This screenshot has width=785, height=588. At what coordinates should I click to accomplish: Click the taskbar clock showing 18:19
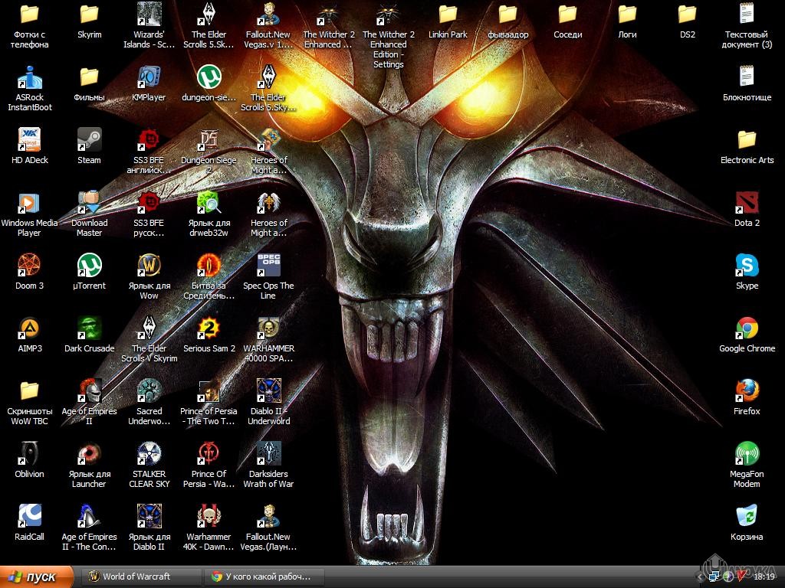(764, 577)
